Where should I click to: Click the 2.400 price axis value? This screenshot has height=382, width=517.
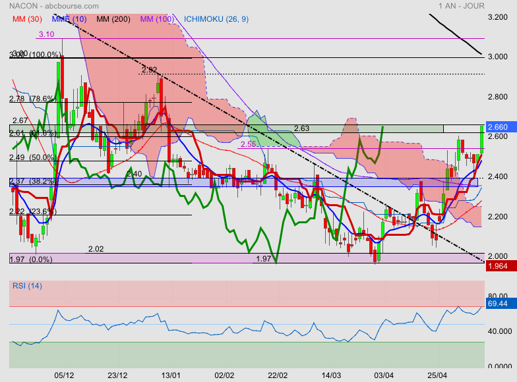498,177
